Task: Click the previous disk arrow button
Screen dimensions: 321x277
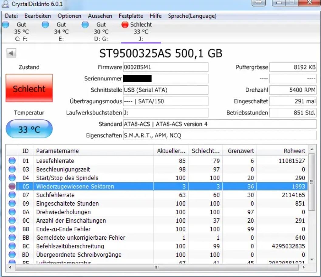Action: [11, 53]
